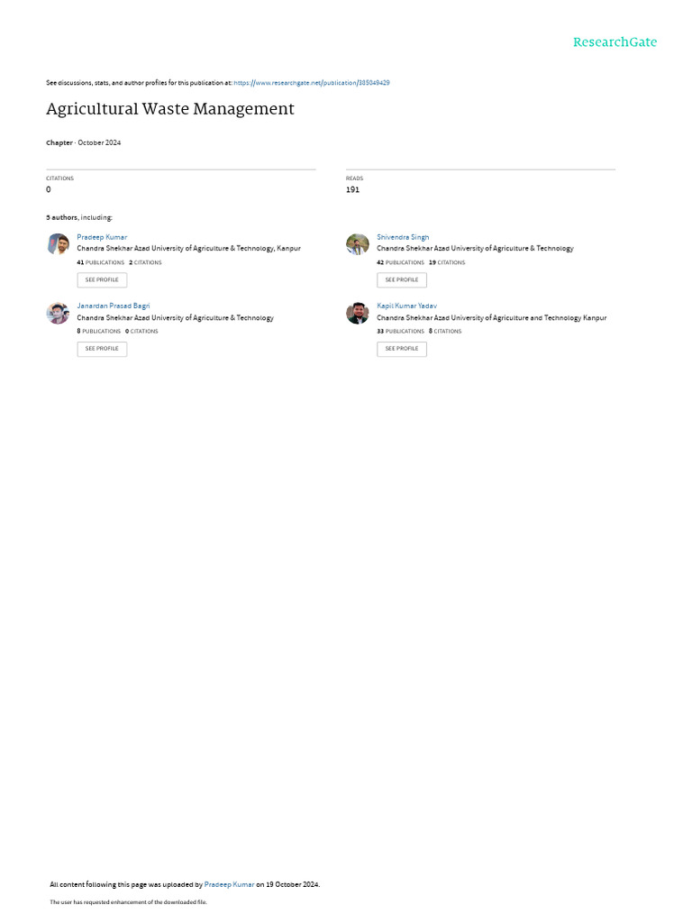Click See Profile under Janardan Prasad Bagri
Screen dimensions: 692x923
(x=102, y=349)
